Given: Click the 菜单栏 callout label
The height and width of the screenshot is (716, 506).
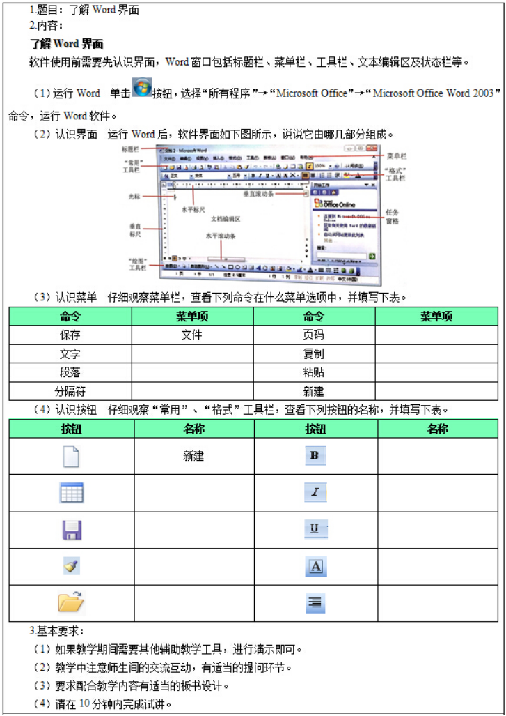Looking at the screenshot, I should pos(397,157).
